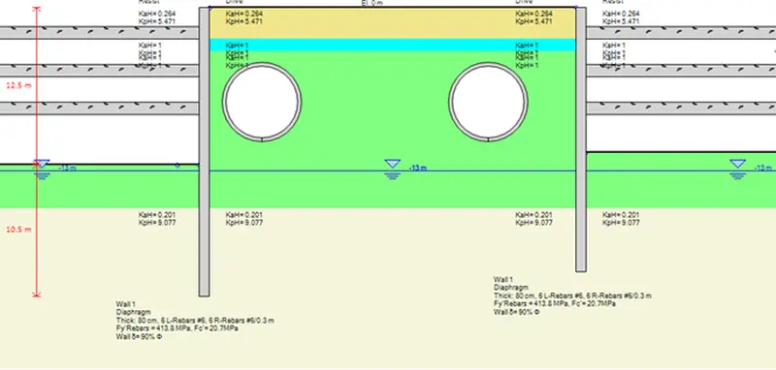Click the right note's "Wall δ= 90% Φ" line
The width and height of the screenshot is (776, 370).
tap(517, 312)
